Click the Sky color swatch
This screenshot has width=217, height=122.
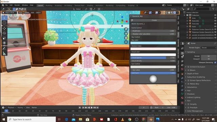(153, 43)
